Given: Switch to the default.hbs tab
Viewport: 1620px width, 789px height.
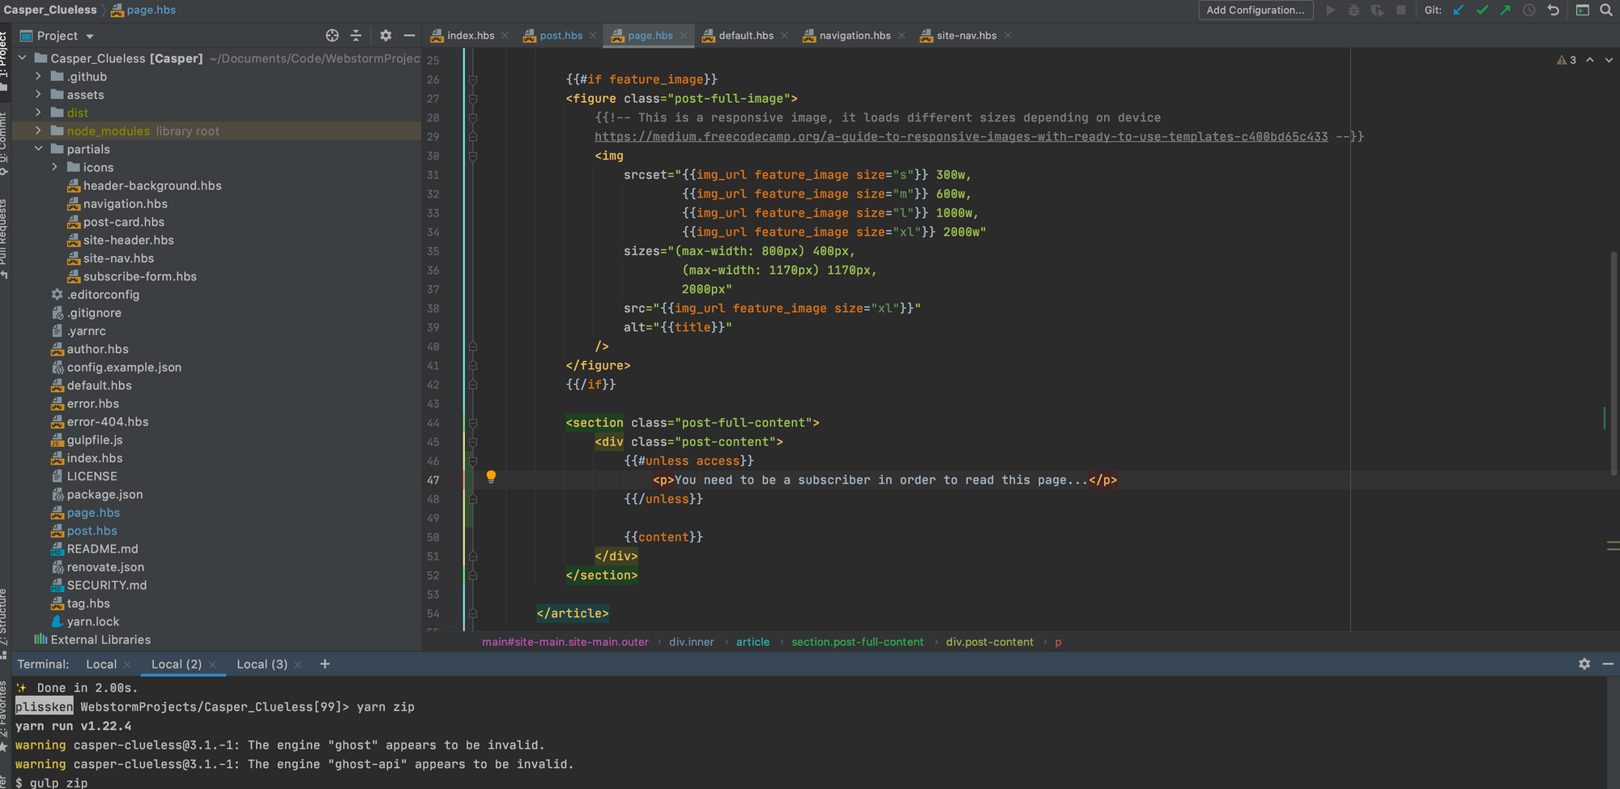Looking at the screenshot, I should pyautogui.click(x=746, y=36).
